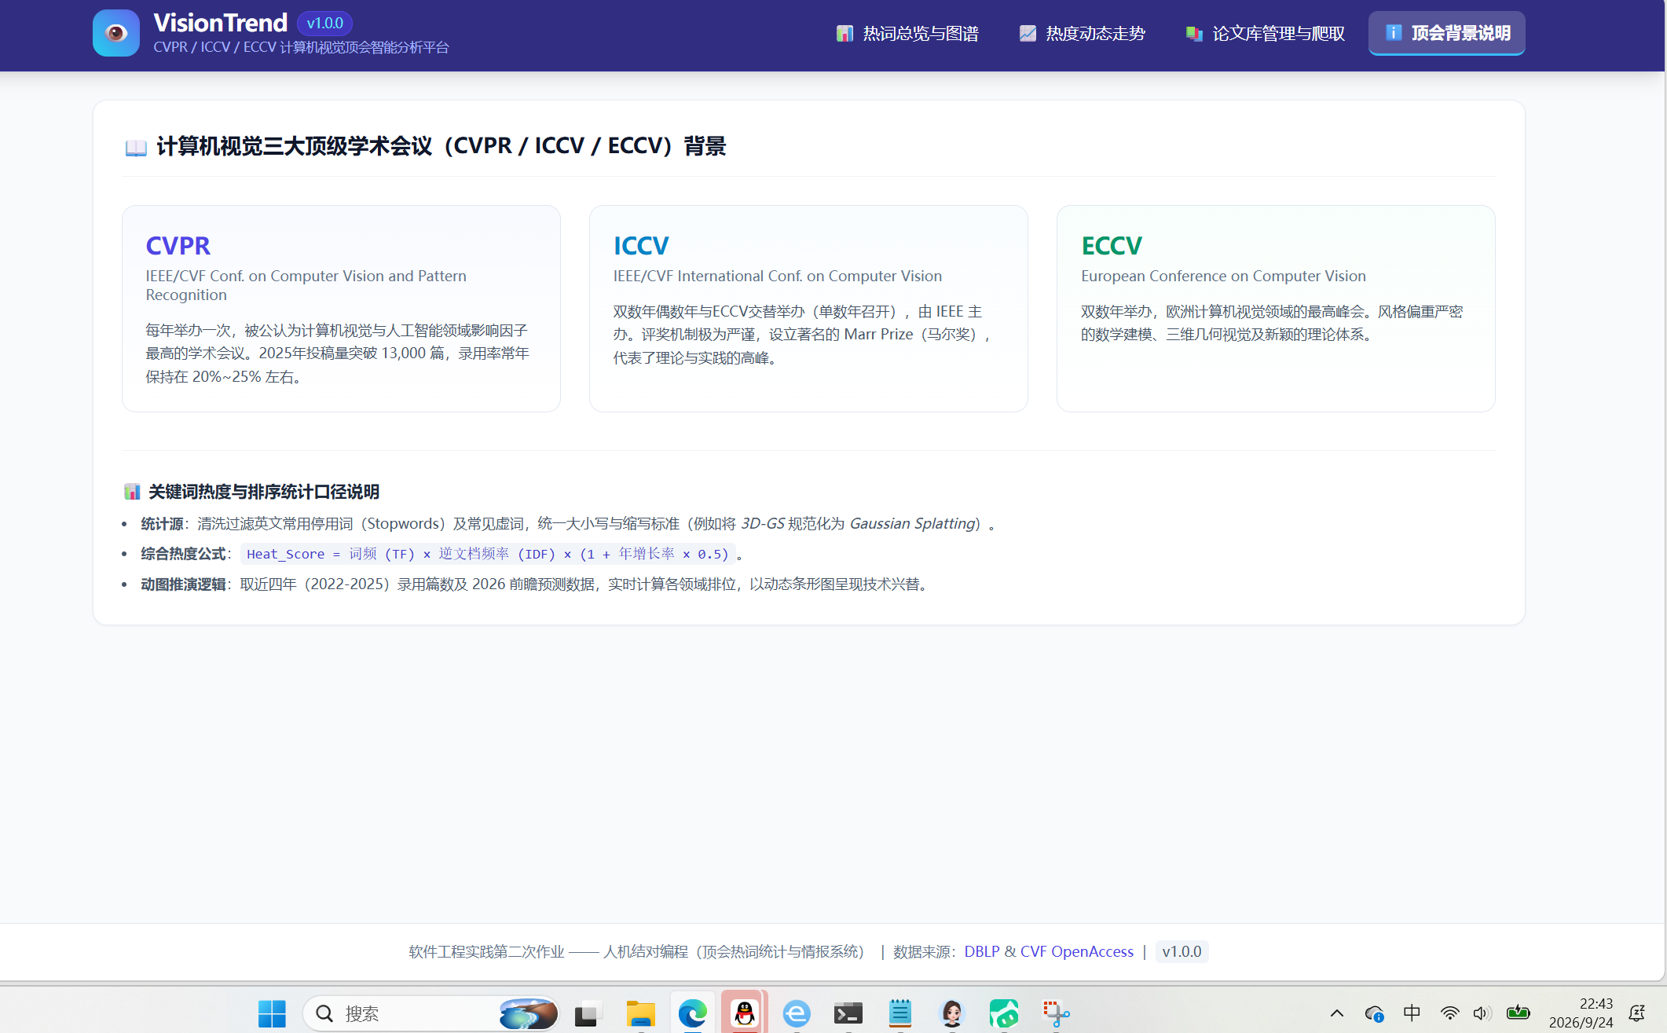The height and width of the screenshot is (1033, 1667).
Task: Click the text "IEEE/CVF International Conf. on Computer Vision"
Action: 778,276
